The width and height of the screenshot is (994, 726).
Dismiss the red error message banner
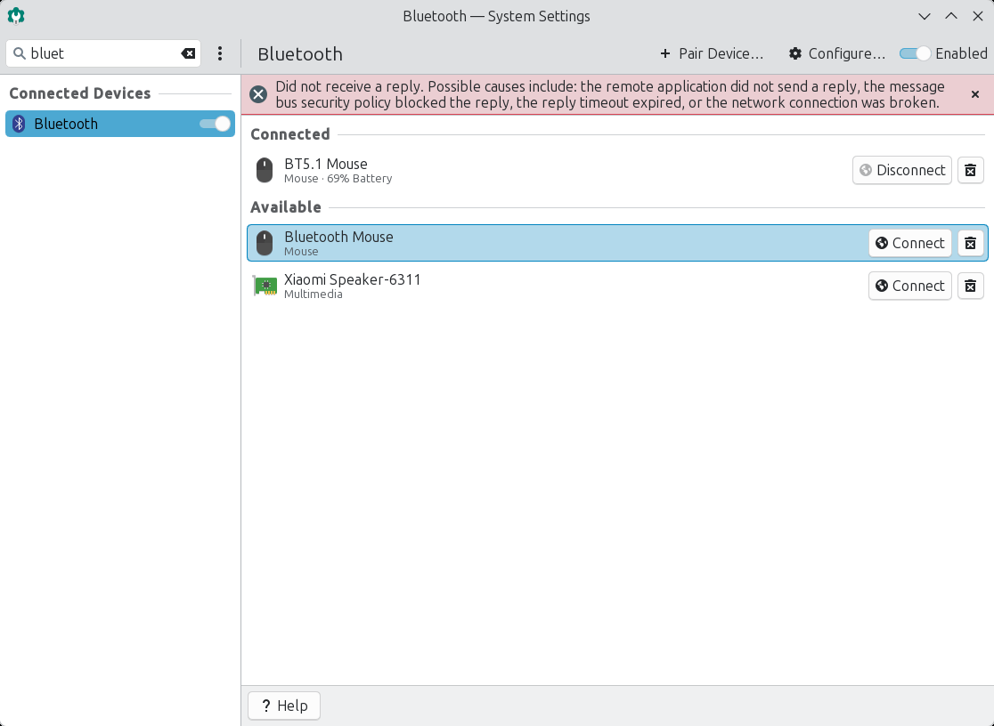(x=975, y=94)
